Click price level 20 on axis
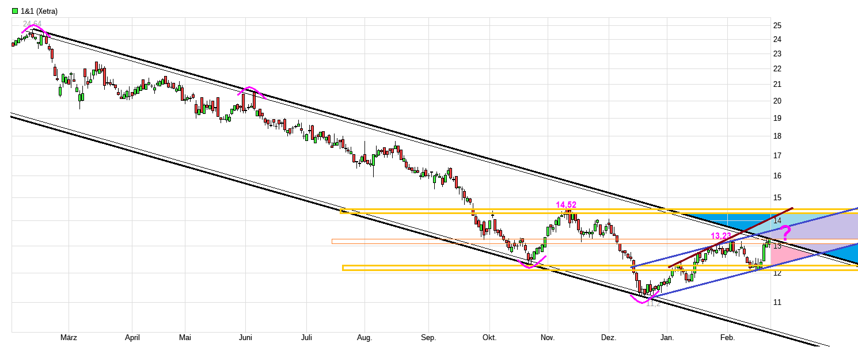 [777, 101]
